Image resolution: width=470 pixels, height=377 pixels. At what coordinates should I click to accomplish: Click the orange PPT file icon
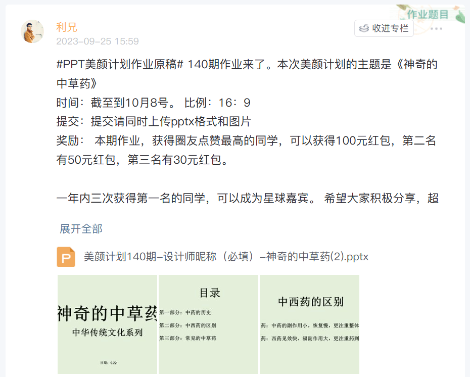[66, 257]
